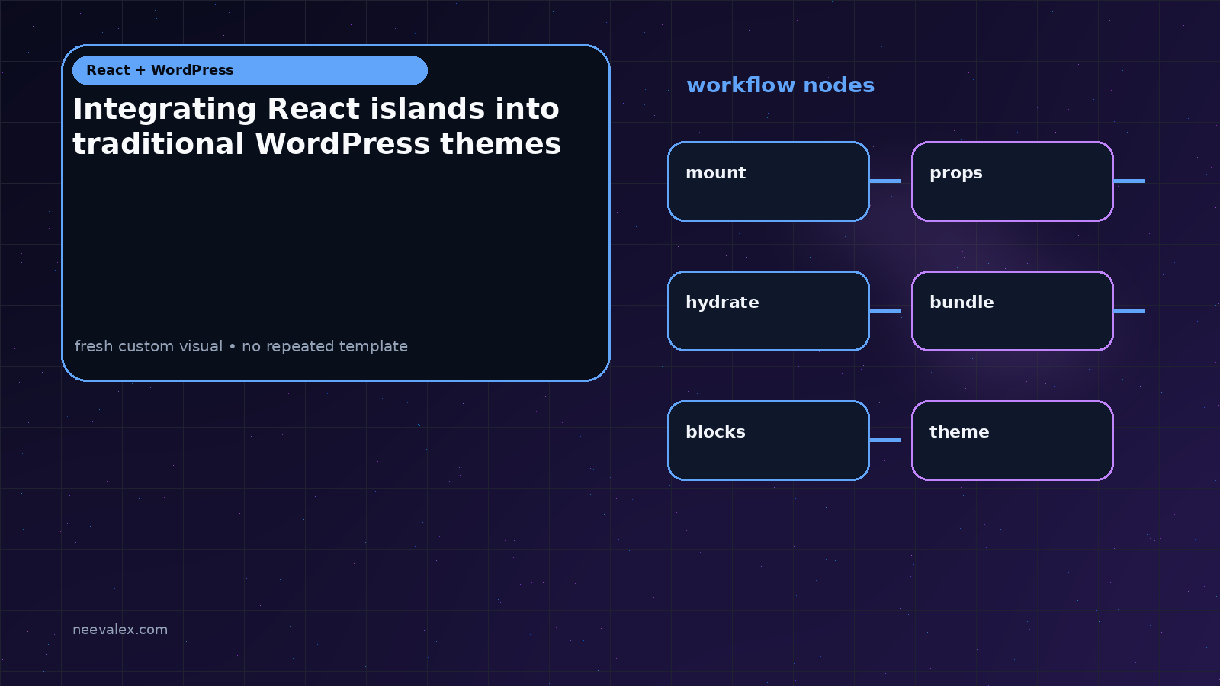
Task: Choose the theme node card
Action: click(x=1013, y=441)
